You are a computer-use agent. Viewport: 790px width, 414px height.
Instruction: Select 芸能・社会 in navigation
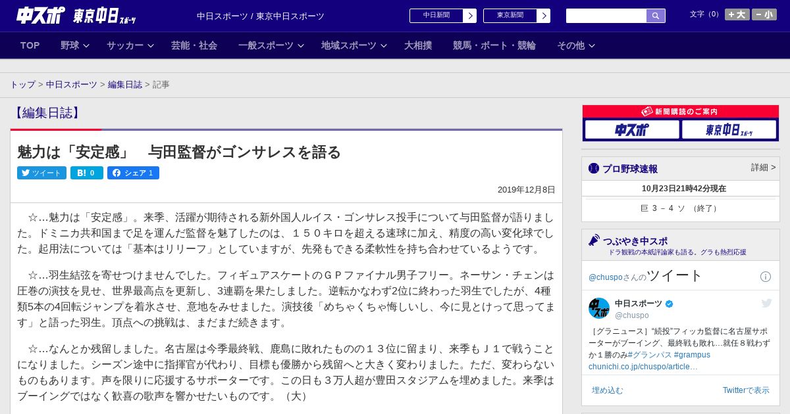point(194,45)
